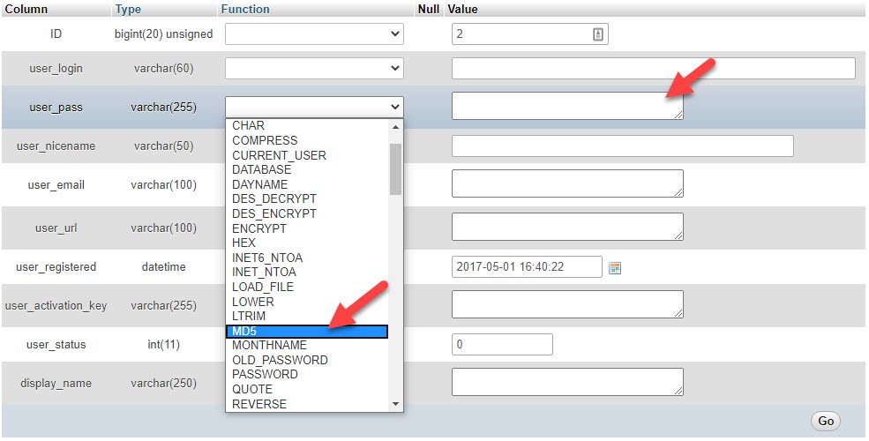Image resolution: width=869 pixels, height=441 pixels.
Task: Click the Function column header
Action: point(245,10)
